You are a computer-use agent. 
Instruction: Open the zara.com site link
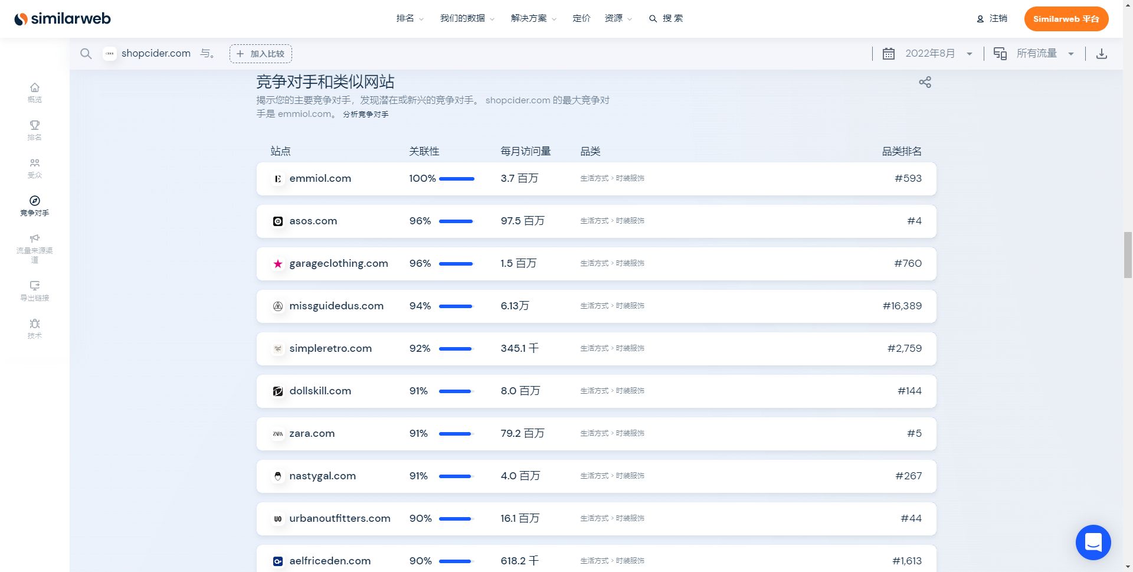312,433
